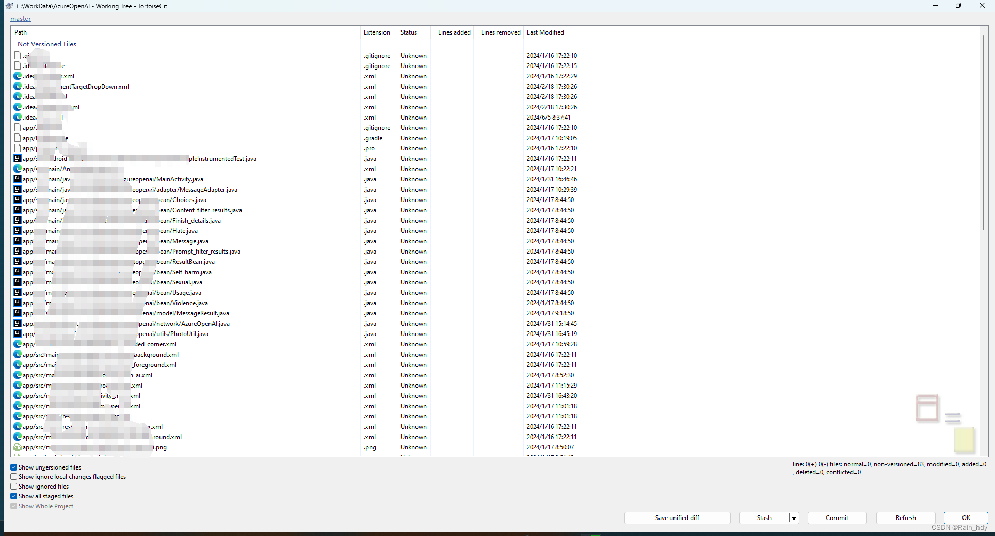Click the Java icon next to Sexual.java
The image size is (995, 536).
(x=18, y=282)
